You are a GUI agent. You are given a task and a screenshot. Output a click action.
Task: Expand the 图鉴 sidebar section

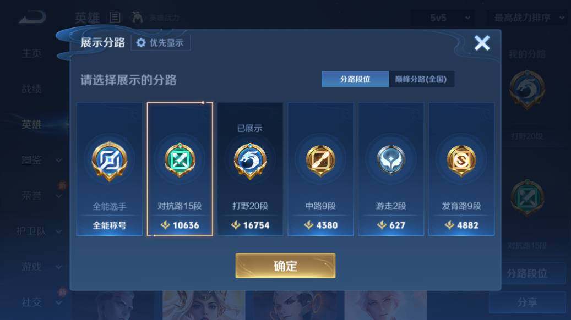41,160
